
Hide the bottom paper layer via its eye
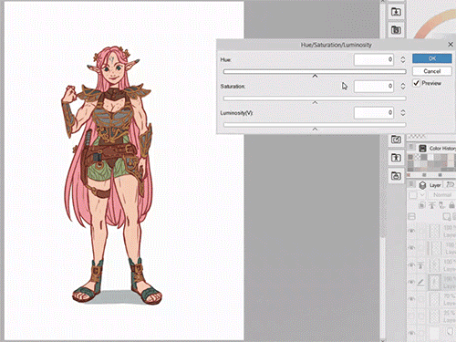(411, 333)
